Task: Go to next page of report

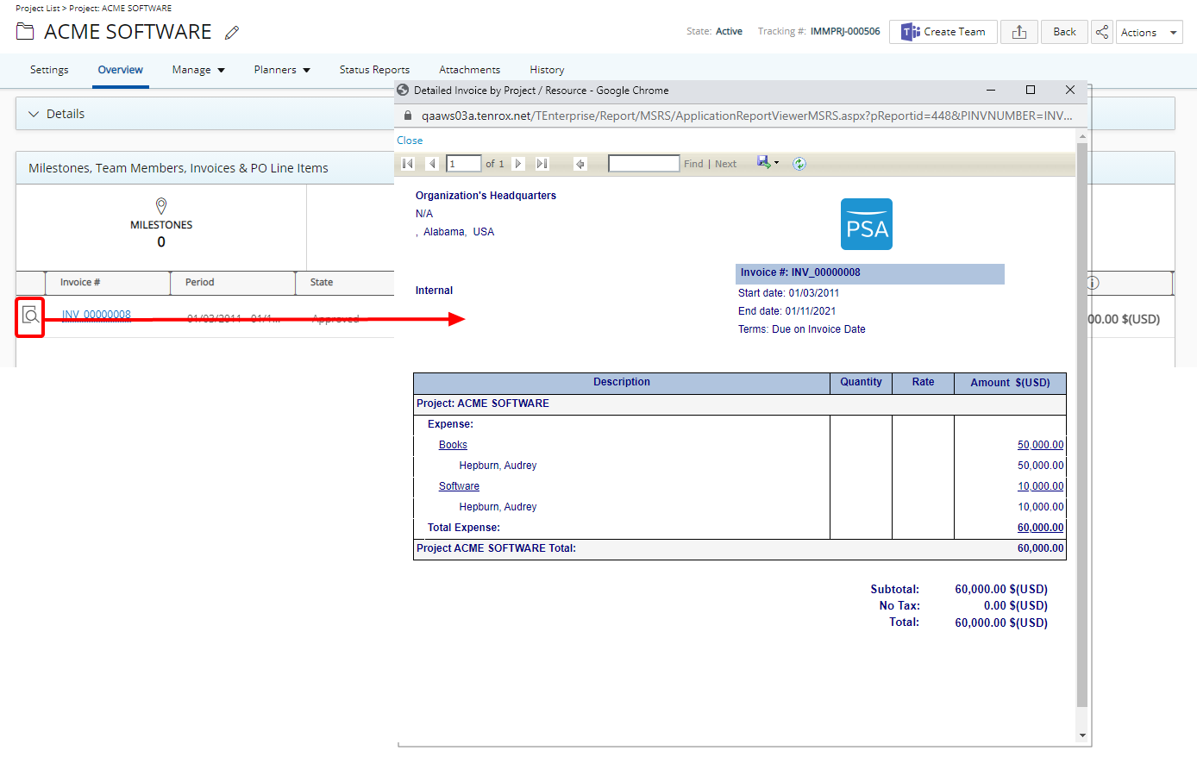Action: pos(517,164)
